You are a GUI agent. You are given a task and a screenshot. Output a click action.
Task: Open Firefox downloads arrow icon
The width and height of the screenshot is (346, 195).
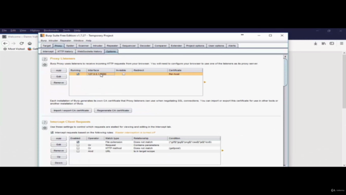click(316, 43)
